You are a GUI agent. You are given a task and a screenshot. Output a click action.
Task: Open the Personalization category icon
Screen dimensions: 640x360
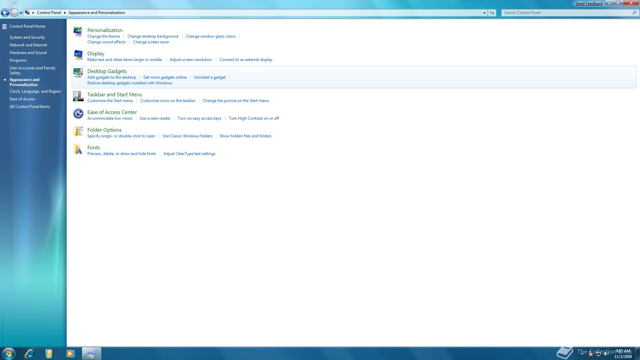78,31
